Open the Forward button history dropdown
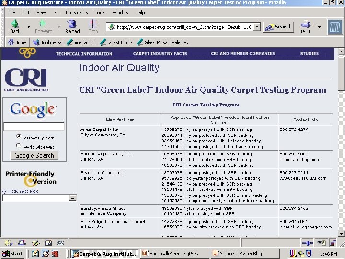Screen dimensions: 345x259 click(x=59, y=27)
